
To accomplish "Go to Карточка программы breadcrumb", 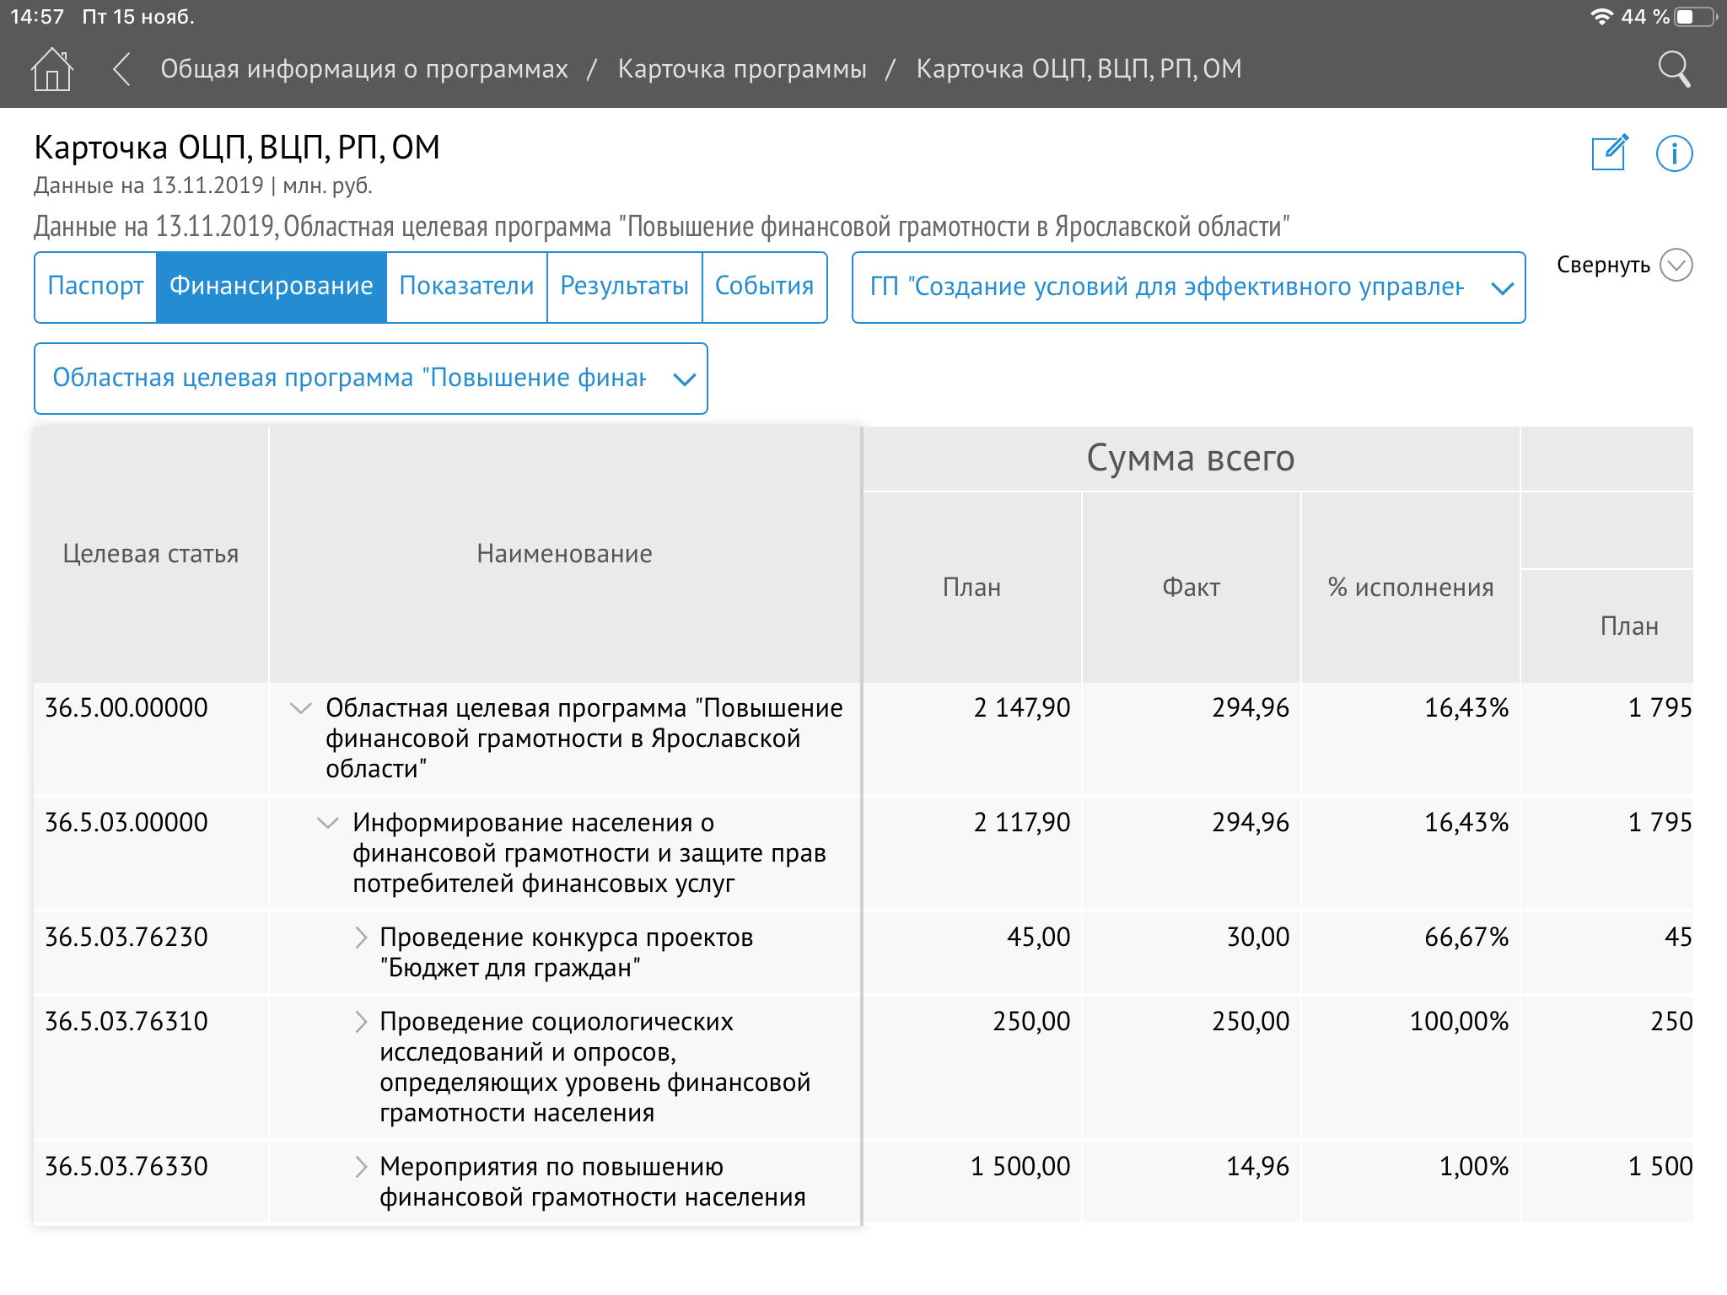I will (x=742, y=69).
